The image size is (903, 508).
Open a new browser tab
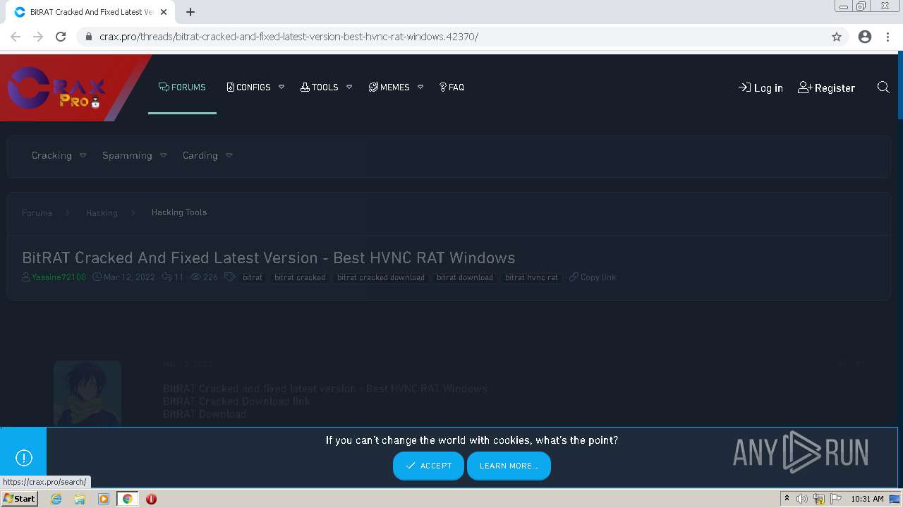coord(190,12)
